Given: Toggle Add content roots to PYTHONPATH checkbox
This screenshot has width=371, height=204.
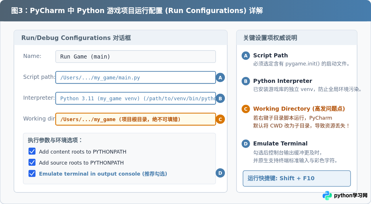Looking at the screenshot, I should click(32, 151).
